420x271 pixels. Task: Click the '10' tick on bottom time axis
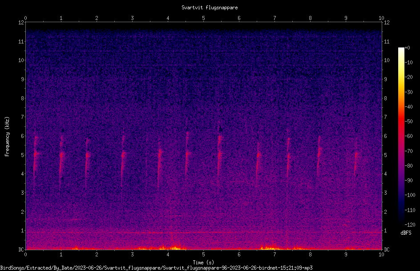tap(381, 255)
